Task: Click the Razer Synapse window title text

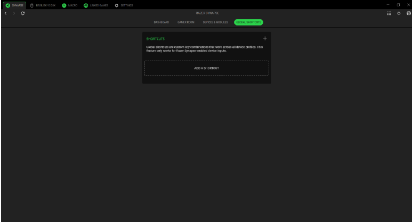Action: click(207, 13)
